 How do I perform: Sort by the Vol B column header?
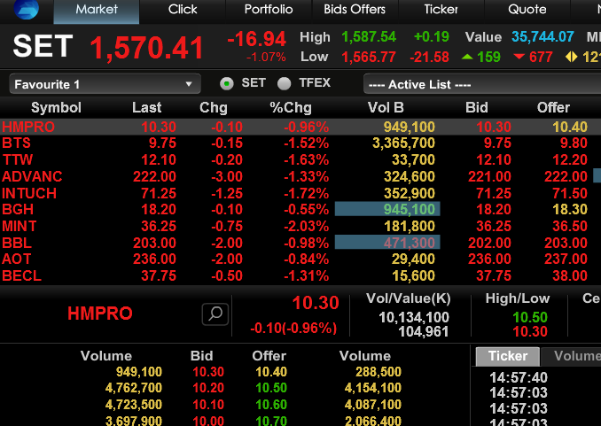(x=386, y=108)
